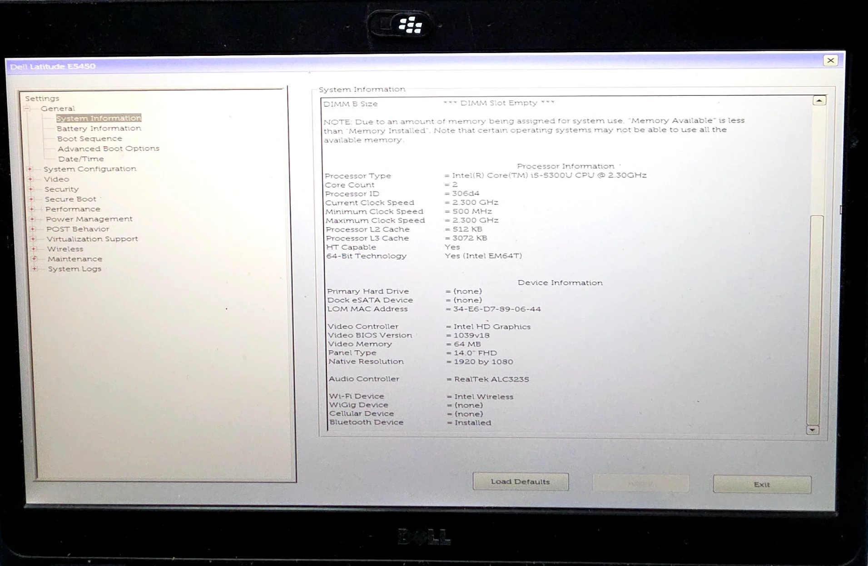Select the POST Behavior label
The width and height of the screenshot is (868, 566).
[x=78, y=229]
